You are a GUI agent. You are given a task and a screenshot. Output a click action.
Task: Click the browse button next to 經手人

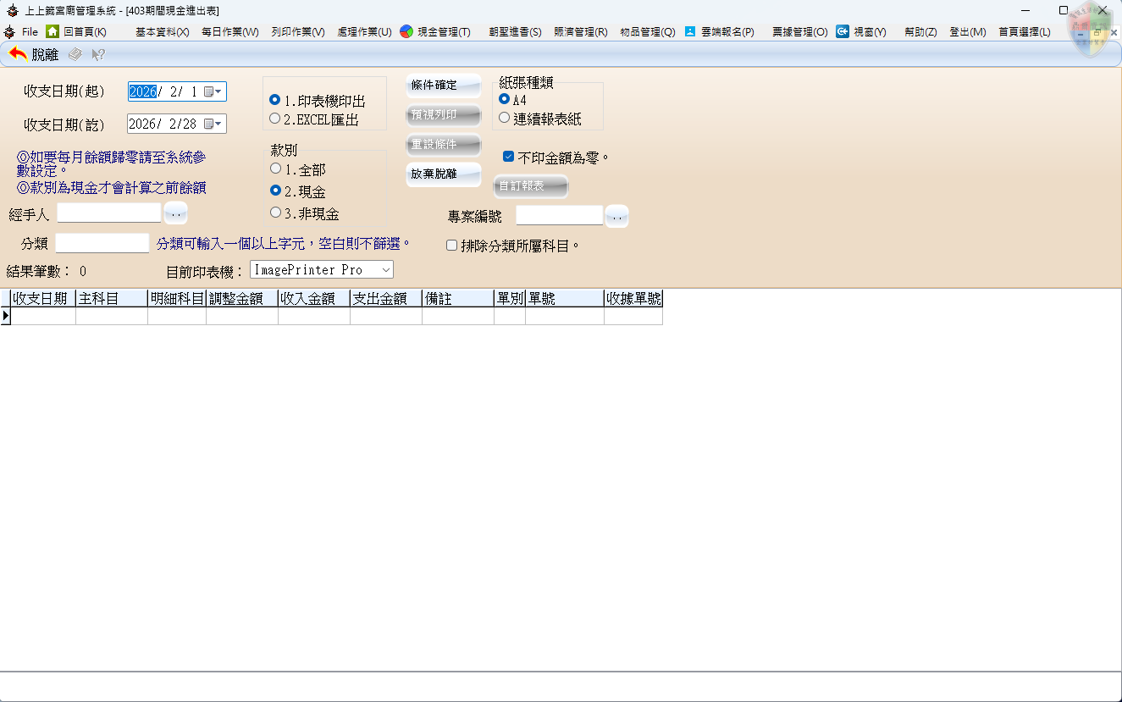point(175,213)
